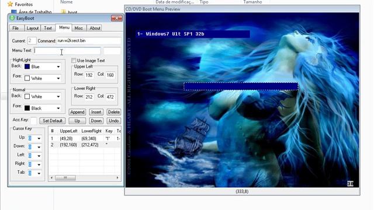The height and width of the screenshot is (210, 374).
Task: Click the Upper Left Row field
Action: 89,75
